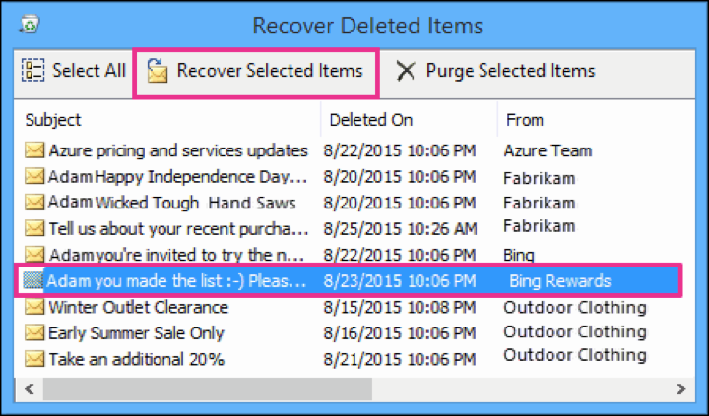Screen dimensions: 709x416
Task: Click envelope icon beside Early Summer Sale
Action: pyautogui.click(x=35, y=332)
